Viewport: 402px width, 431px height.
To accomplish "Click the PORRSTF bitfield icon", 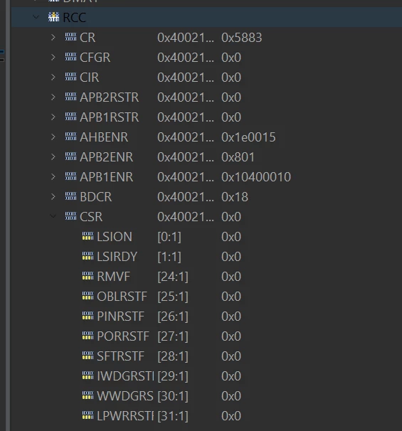I will [88, 336].
